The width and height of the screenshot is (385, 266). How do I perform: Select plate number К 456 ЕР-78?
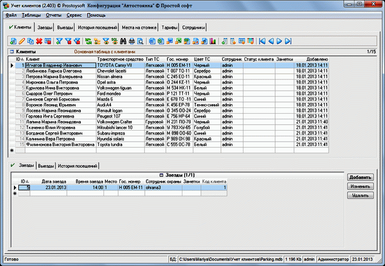point(179,105)
